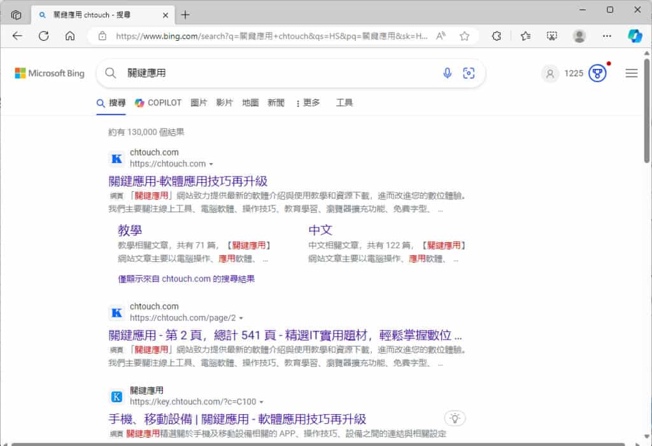Image resolution: width=652 pixels, height=446 pixels.
Task: Click the 1225 rewards points count
Action: [x=574, y=74]
